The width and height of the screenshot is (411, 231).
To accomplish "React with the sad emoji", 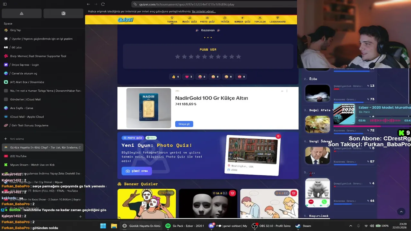I will (x=228, y=77).
